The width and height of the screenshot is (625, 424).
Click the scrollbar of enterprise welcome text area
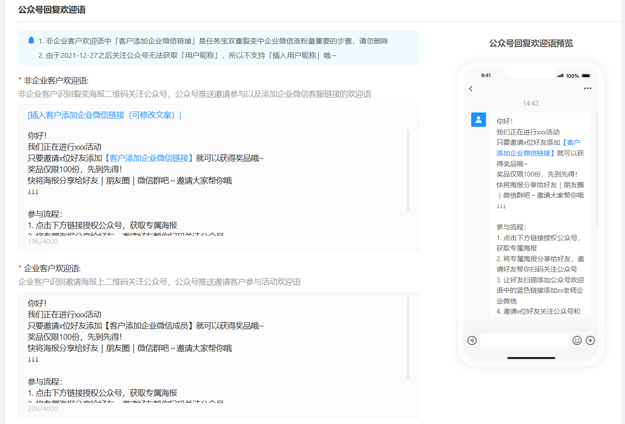408,339
